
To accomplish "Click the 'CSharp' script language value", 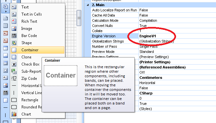I will click(146, 93).
